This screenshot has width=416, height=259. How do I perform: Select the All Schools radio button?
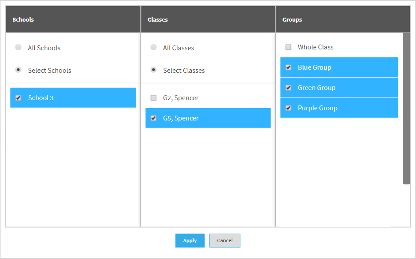click(19, 47)
